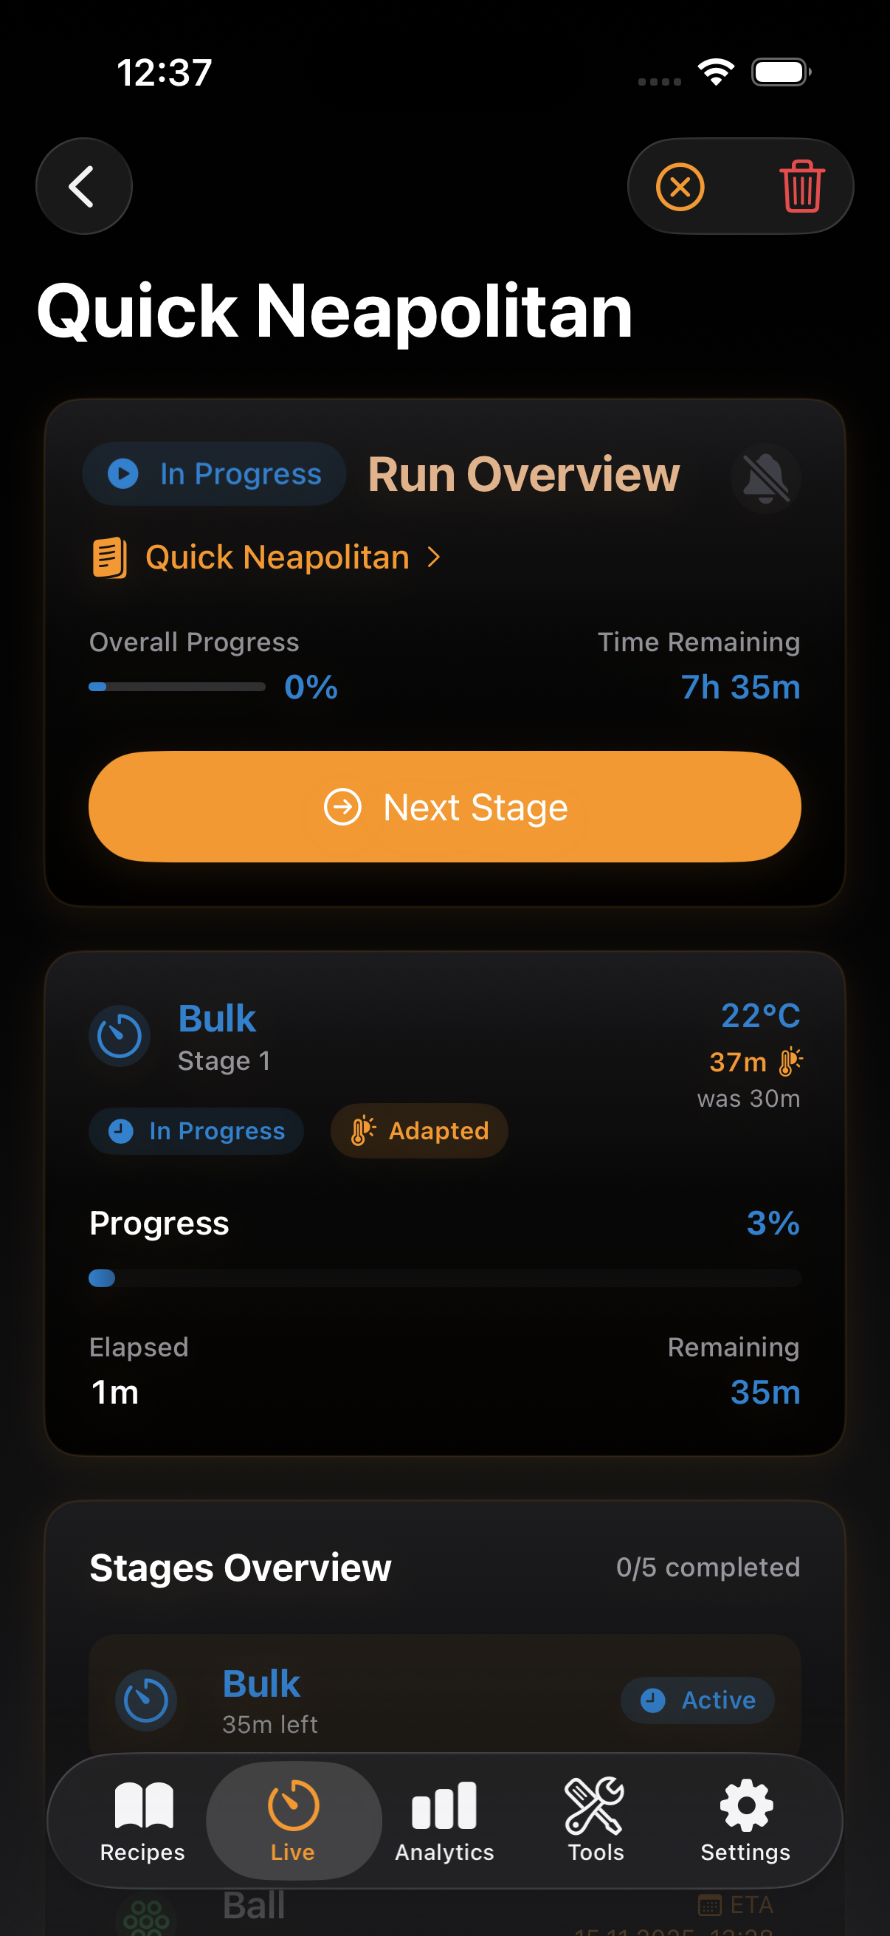The width and height of the screenshot is (890, 1936).
Task: Open the Settings tab
Action: pyautogui.click(x=745, y=1820)
